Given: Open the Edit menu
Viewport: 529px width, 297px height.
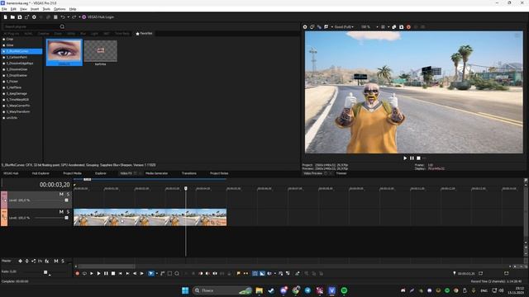Looking at the screenshot, I should click(x=13, y=9).
